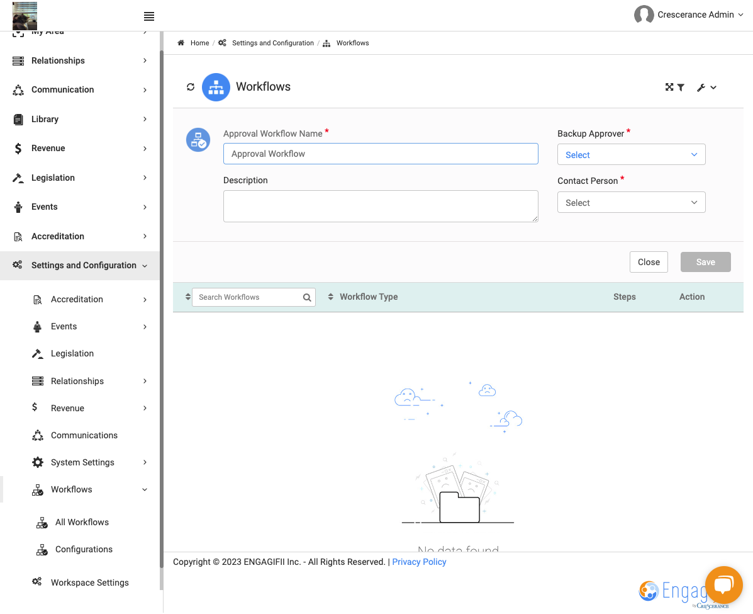The height and width of the screenshot is (614, 753).
Task: Expand the Library menu chevron
Action: pyautogui.click(x=145, y=119)
